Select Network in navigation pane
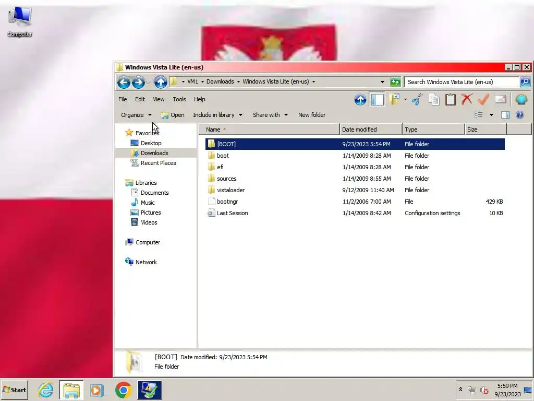534x401 pixels. coord(146,262)
